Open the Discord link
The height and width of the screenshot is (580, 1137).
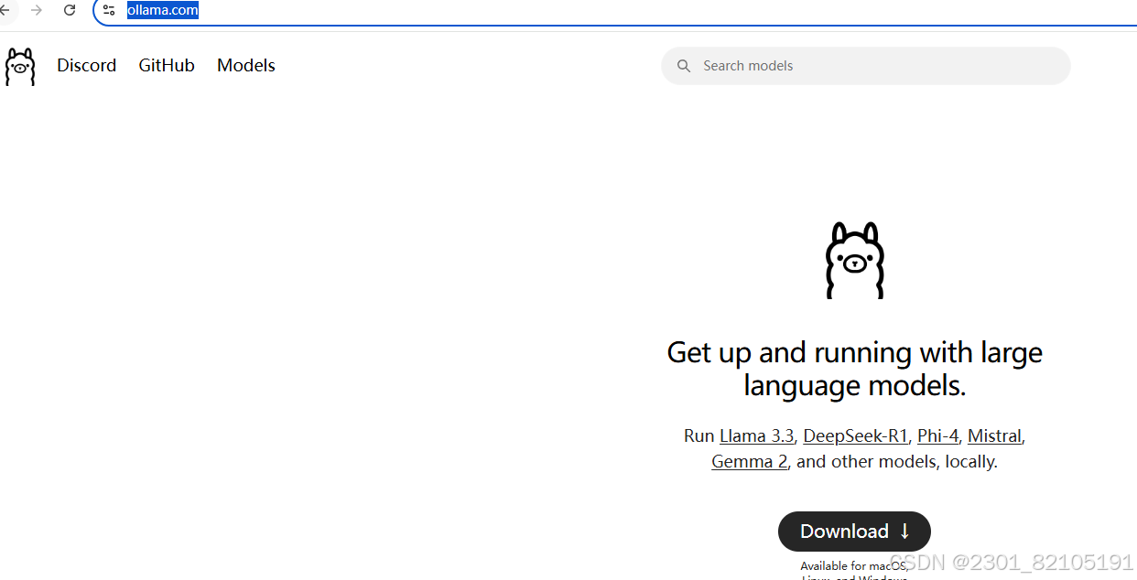(x=87, y=66)
